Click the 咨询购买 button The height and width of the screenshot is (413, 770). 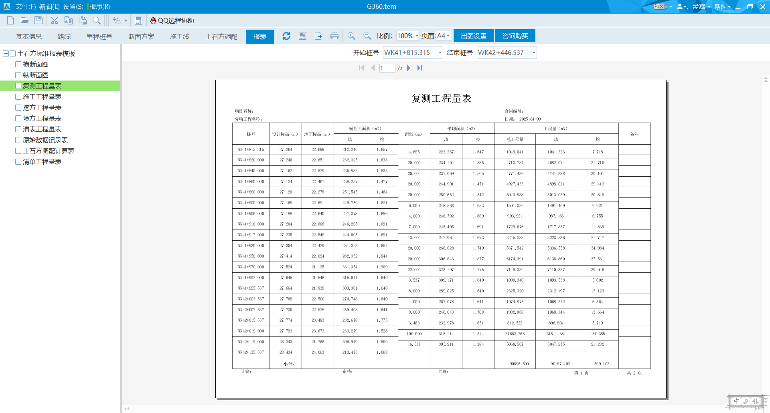click(515, 36)
